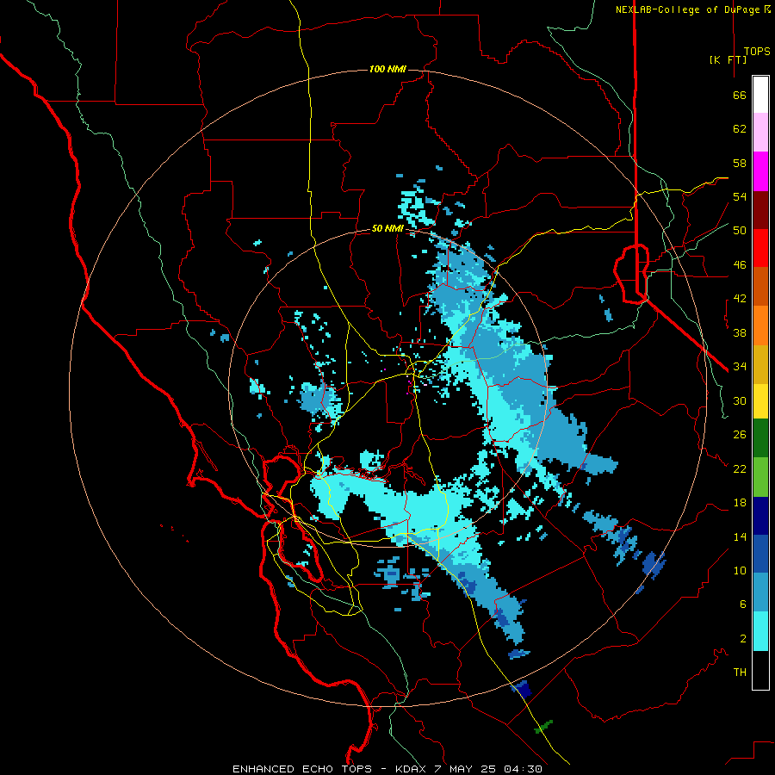Screen dimensions: 775x775
Task: Click the '04:30' timestamp text
Action: click(x=523, y=769)
